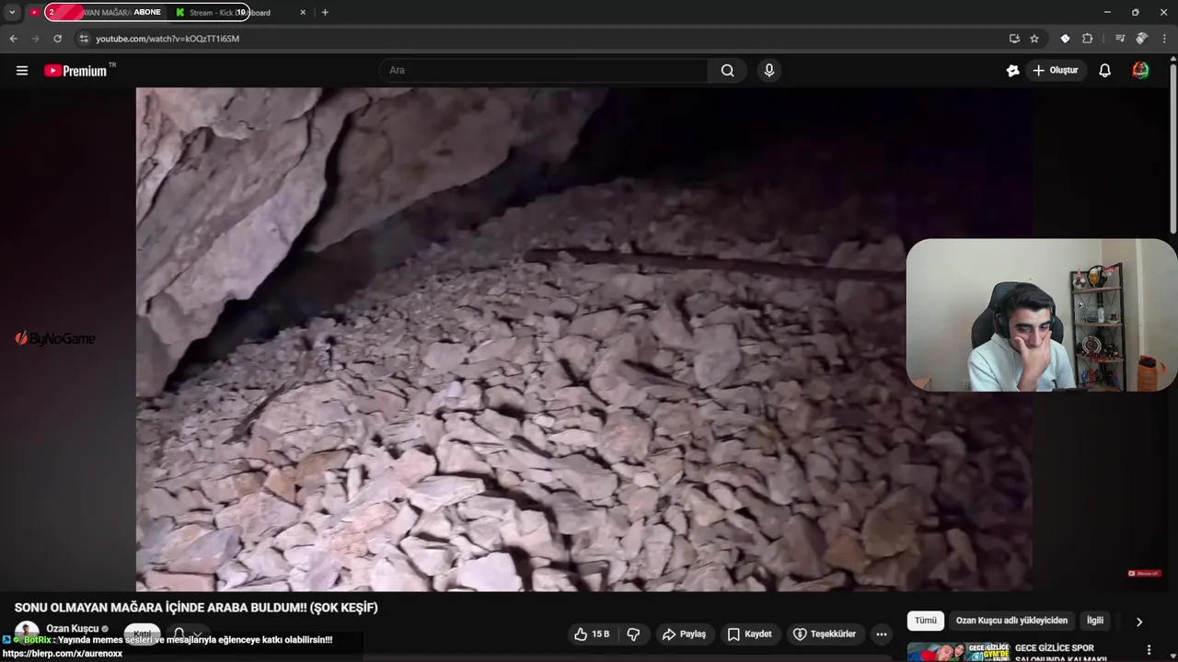
Task: Open the media control music-note icon
Action: pyautogui.click(x=1119, y=39)
